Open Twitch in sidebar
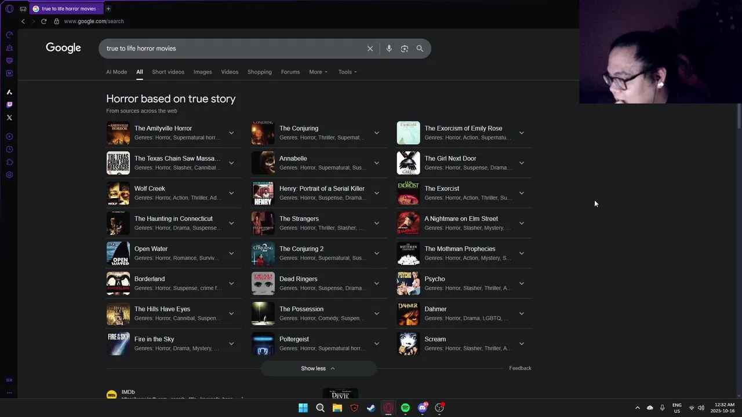The height and width of the screenshot is (417, 742). click(9, 105)
